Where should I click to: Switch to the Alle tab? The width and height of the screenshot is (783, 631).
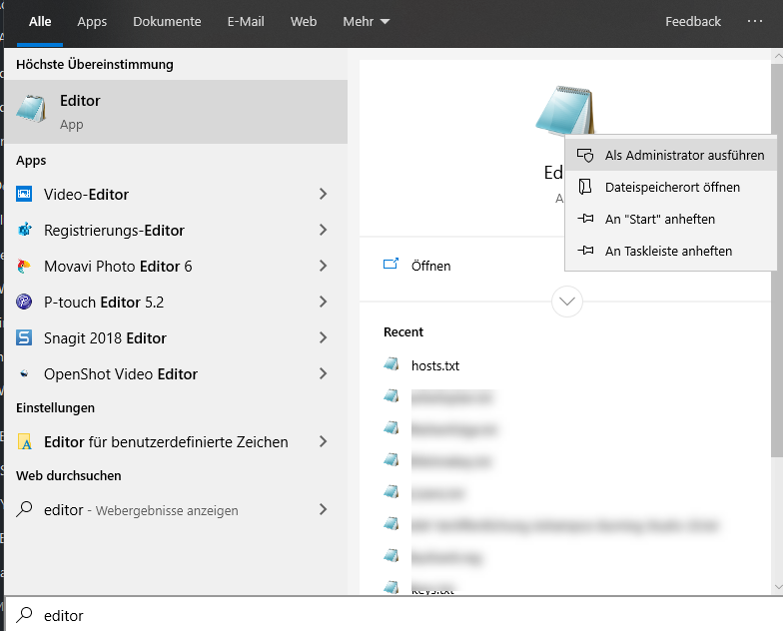[x=40, y=22]
